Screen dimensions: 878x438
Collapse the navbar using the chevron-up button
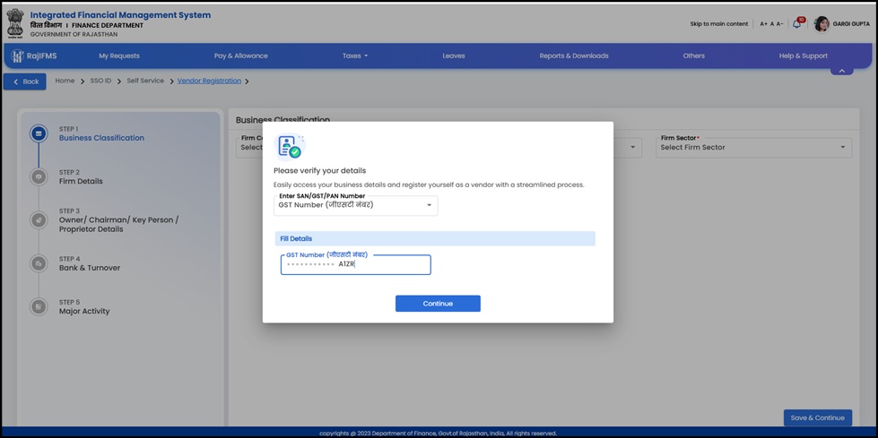[x=841, y=71]
